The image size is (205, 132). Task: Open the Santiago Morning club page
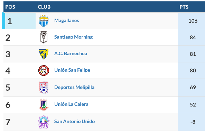(73, 37)
